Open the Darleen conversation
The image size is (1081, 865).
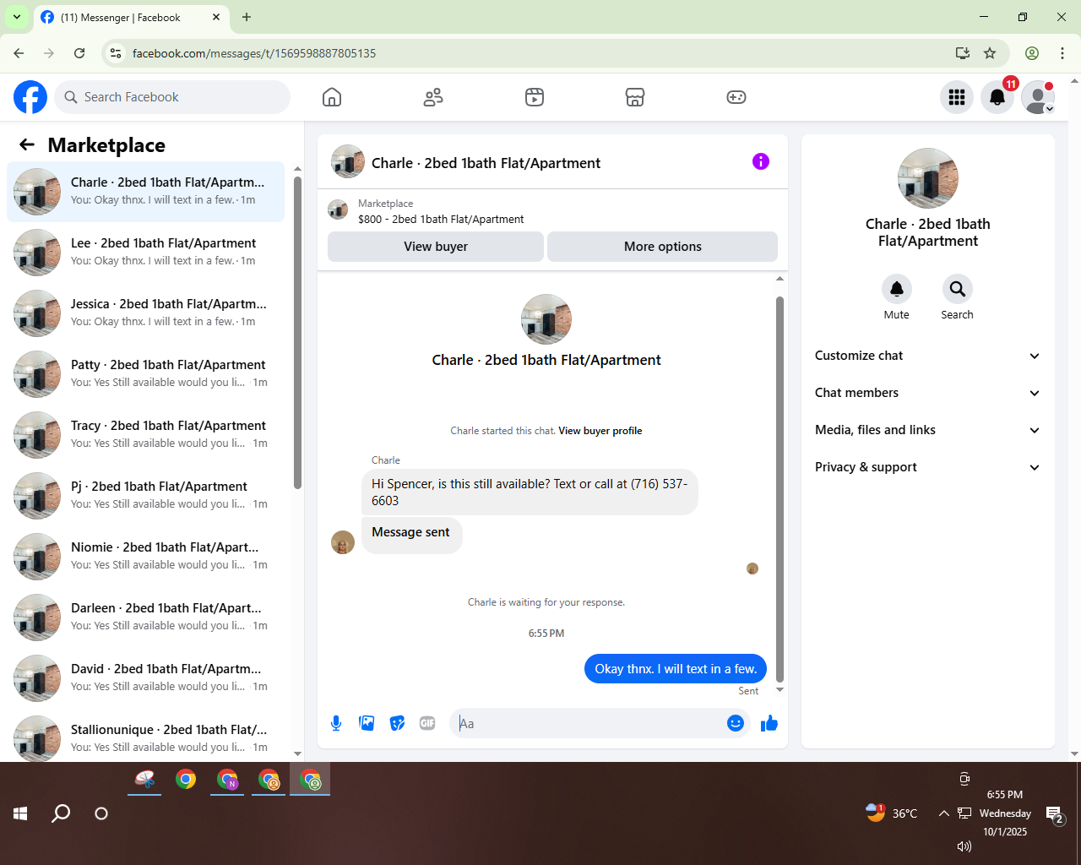click(x=146, y=617)
